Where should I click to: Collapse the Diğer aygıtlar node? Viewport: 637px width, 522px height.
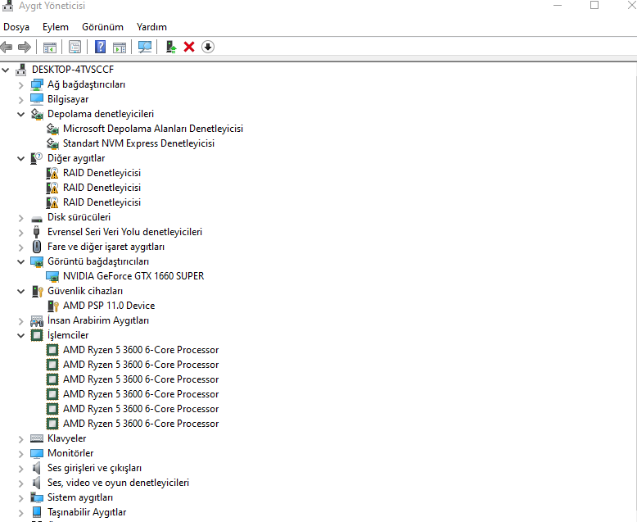coord(20,158)
